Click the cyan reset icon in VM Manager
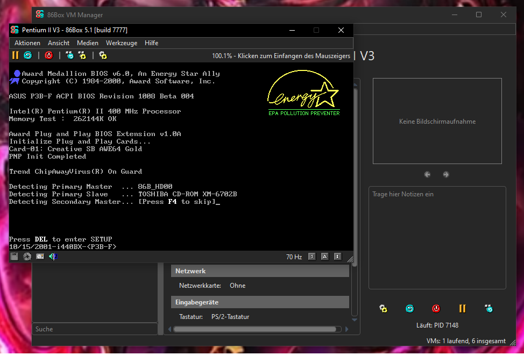 click(x=410, y=309)
